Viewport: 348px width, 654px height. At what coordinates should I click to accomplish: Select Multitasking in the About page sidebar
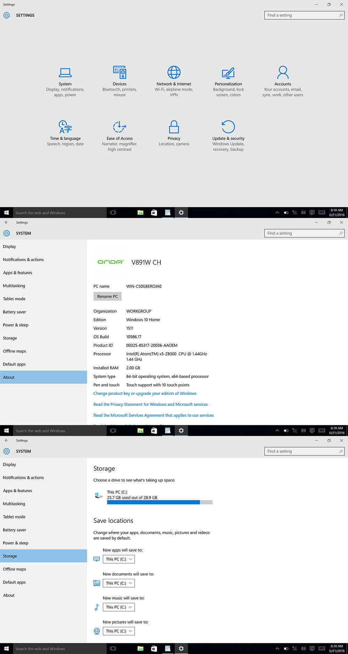tap(43, 286)
